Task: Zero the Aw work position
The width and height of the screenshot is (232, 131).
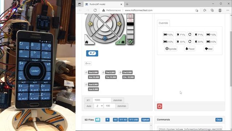Action: [x=86, y=84]
